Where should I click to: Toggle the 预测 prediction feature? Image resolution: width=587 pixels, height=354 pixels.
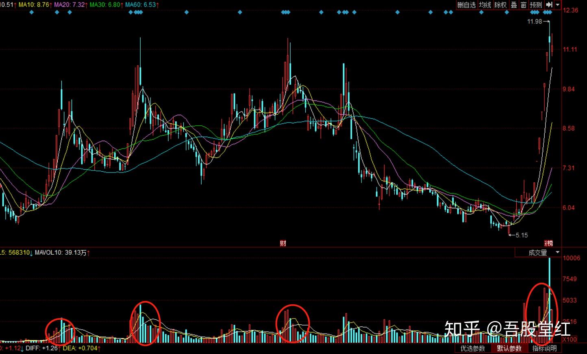[x=536, y=5]
